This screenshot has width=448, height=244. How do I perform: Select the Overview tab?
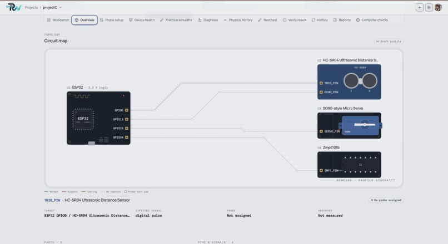[x=84, y=20]
